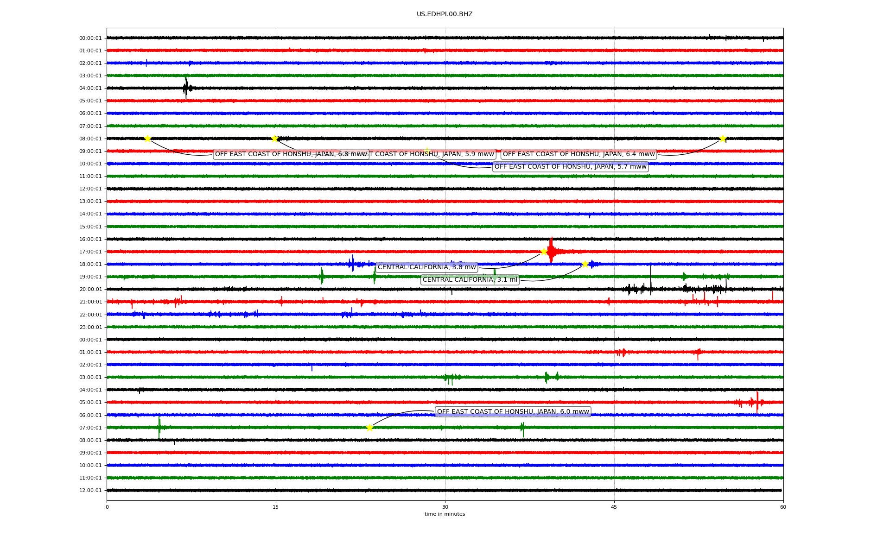Click the 16:00:01 row label

click(x=90, y=240)
